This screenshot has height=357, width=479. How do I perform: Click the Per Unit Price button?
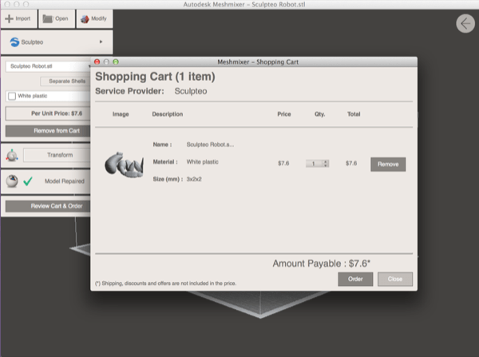(56, 113)
